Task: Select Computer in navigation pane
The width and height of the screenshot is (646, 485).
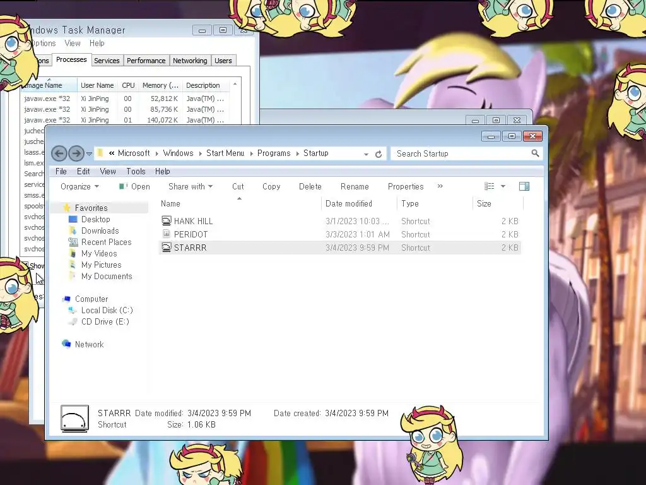Action: [91, 299]
